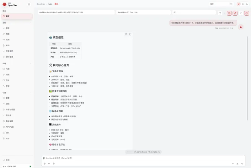Open the 自动化 automation page
The height and width of the screenshot is (168, 251).
coord(17,115)
